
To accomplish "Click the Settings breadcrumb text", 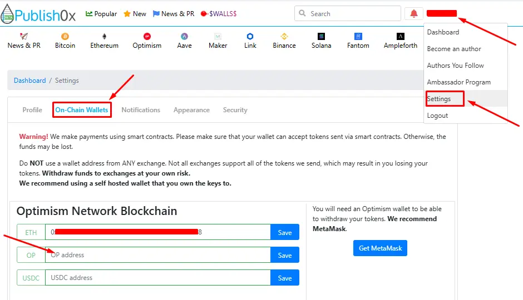I will (67, 80).
